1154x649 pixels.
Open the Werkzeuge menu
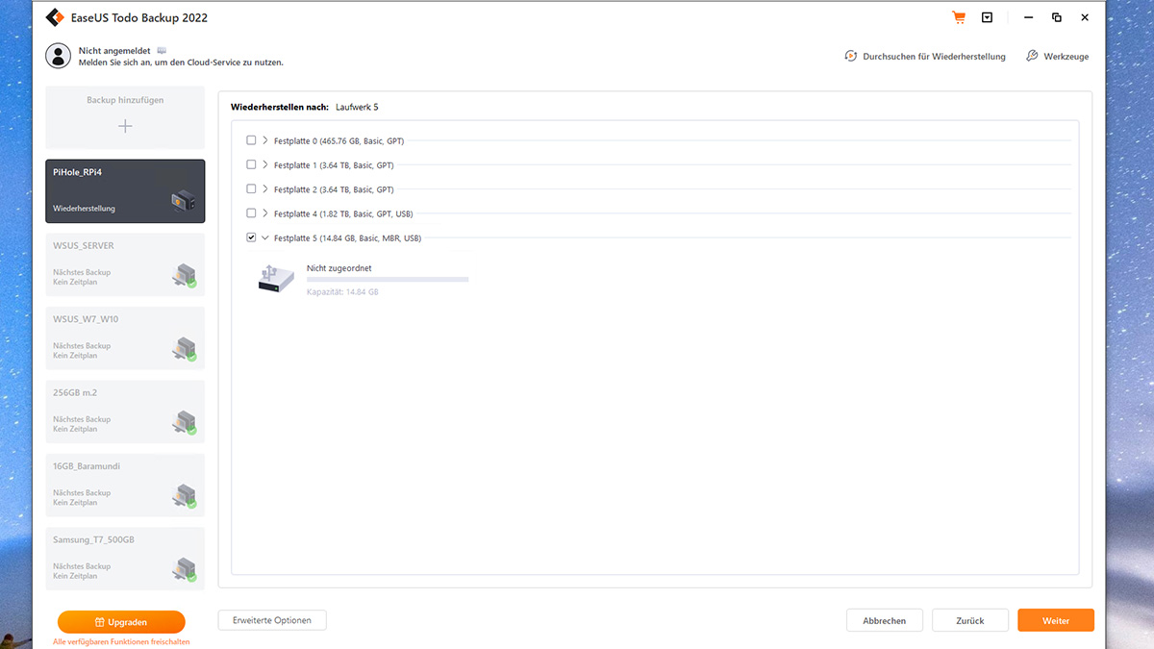[x=1057, y=57]
